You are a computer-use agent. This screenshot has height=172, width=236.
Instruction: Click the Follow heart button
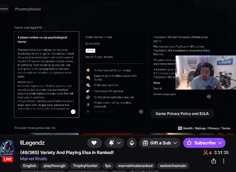pyautogui.click(x=95, y=143)
